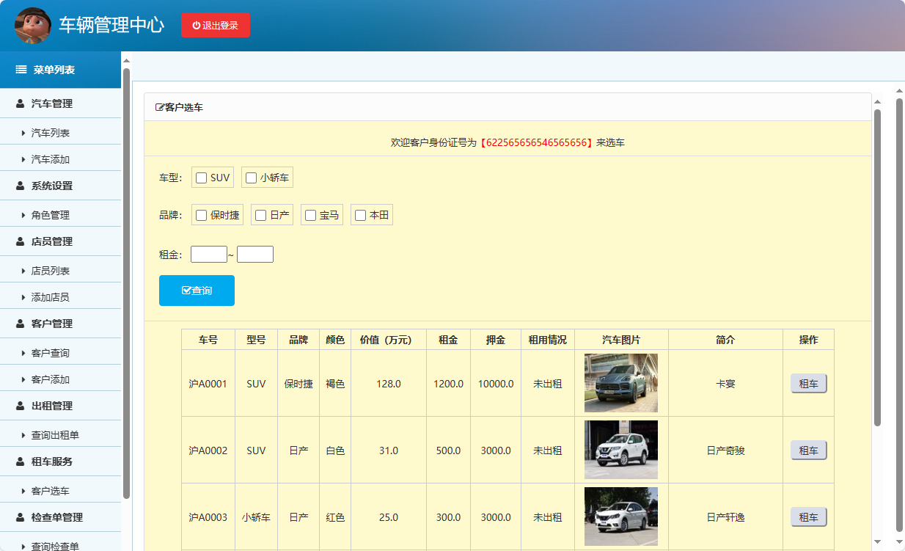The image size is (905, 551).
Task: Click the user icon beside 客户管理
Action: click(21, 324)
